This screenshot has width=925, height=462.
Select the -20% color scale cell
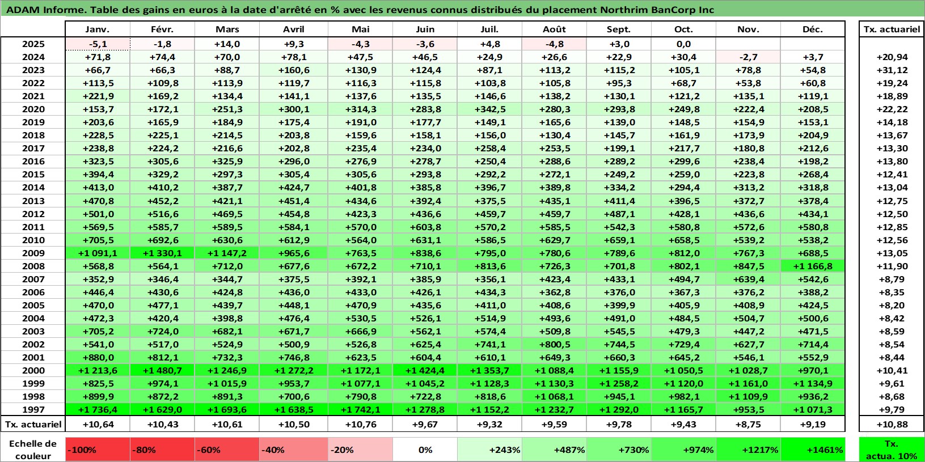(x=360, y=450)
